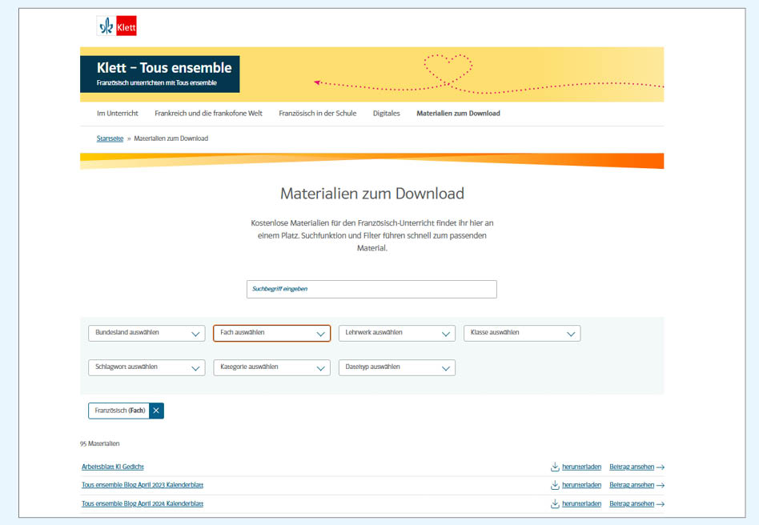Open Französisch in der Schule menu

(x=318, y=113)
